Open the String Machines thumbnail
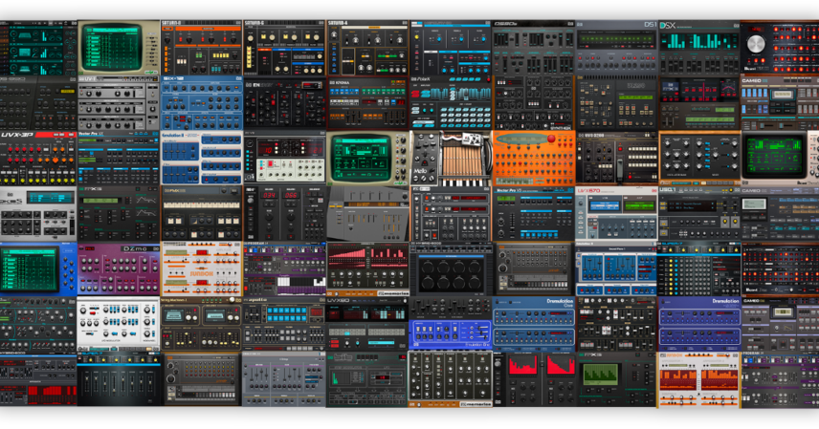Image resolution: width=819 pixels, height=429 pixels. tap(202, 324)
